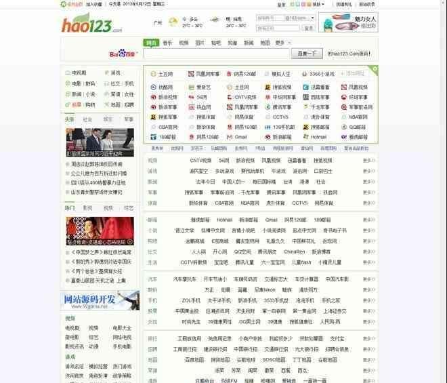The width and height of the screenshot is (447, 383).
Task: Click the 魅力女人 shoe advertisement
Action: tap(348, 22)
